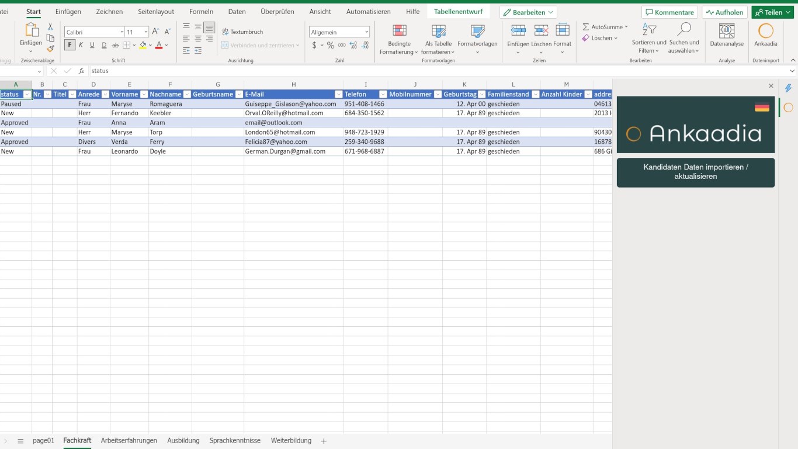Click the Copy icon in Zwischenablage
The width and height of the screenshot is (798, 449).
coord(50,38)
